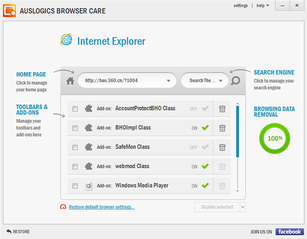Screen dimensions: 307x239
Task: Click the search magnifier icon
Action: pyautogui.click(x=235, y=81)
